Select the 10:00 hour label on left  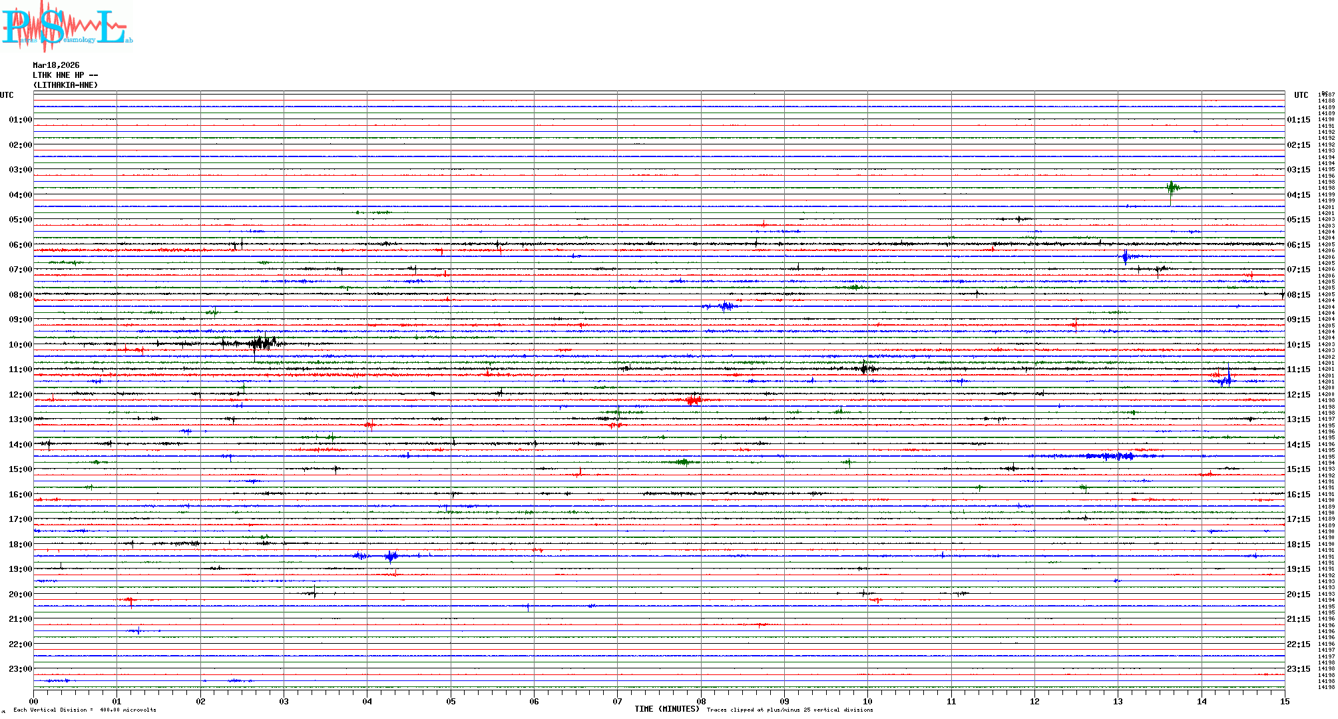(20, 345)
